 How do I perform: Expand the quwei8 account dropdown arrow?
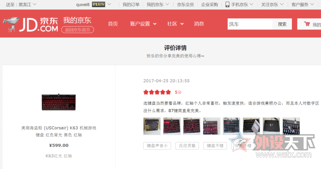coord(109,4)
